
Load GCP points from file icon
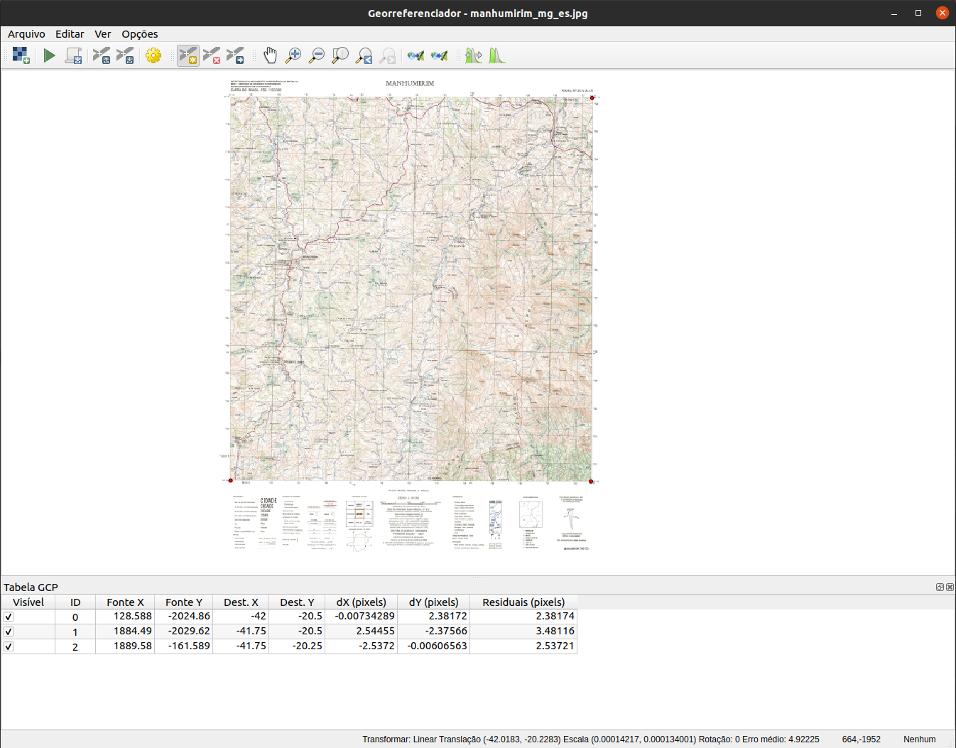[102, 55]
